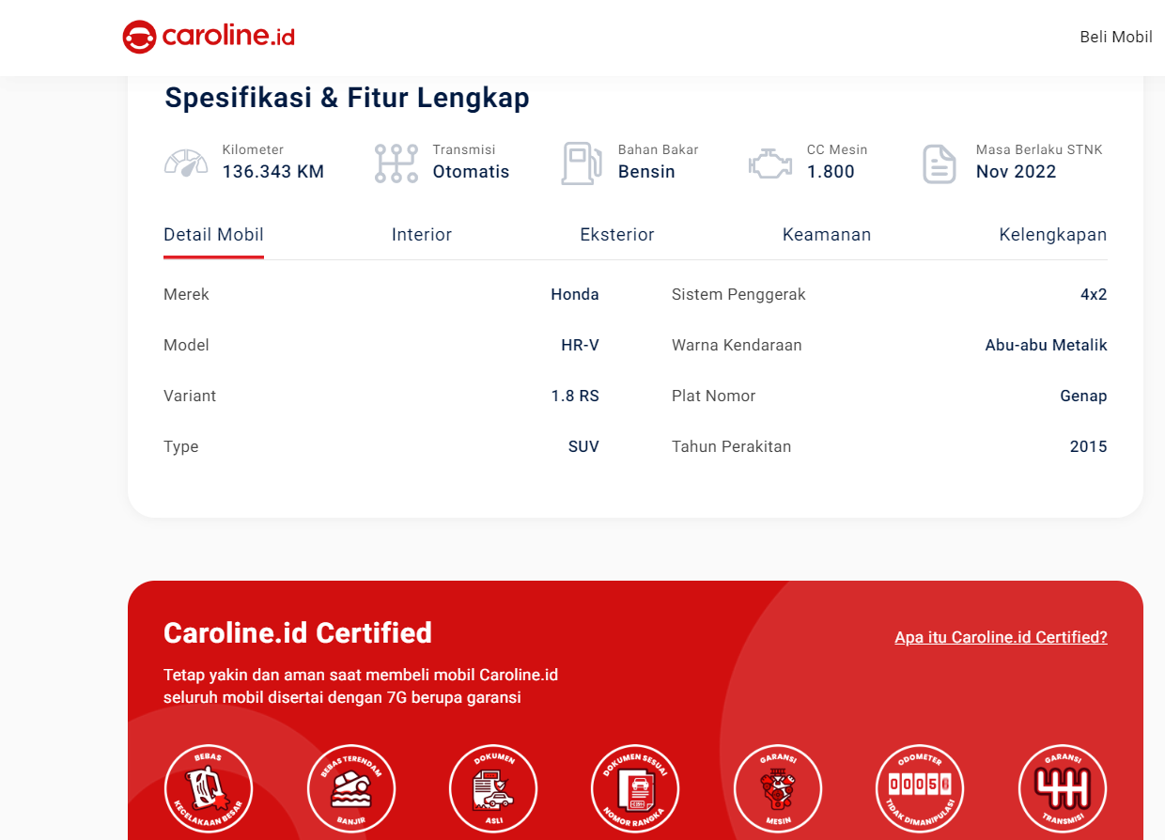Click the Dokumen Sesuai Nomor Rangka badge

[635, 789]
